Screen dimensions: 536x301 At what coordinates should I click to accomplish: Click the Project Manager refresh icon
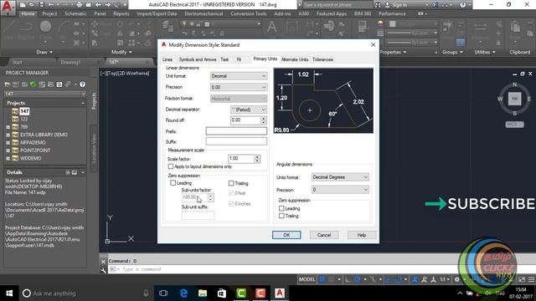33,84
